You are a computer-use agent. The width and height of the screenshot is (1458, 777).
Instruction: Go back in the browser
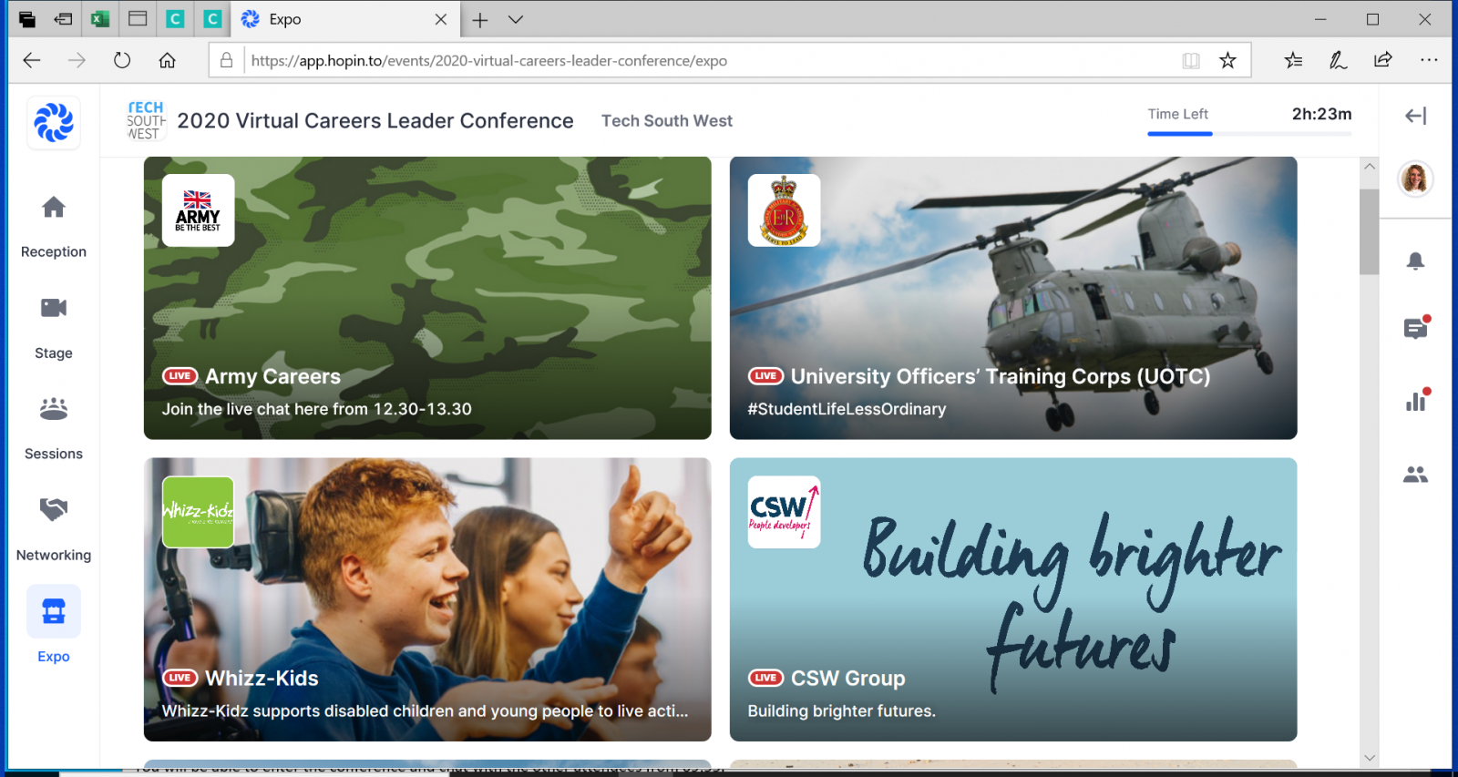click(32, 60)
